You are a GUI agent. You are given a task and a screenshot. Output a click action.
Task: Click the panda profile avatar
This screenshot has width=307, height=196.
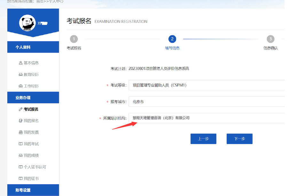pos(27,23)
